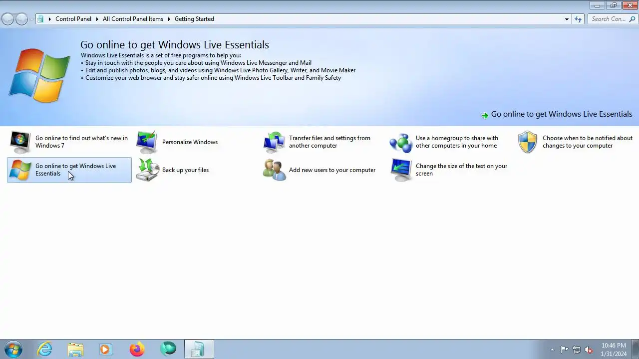Restore down the Control Panel window
639x359 pixels.
tap(614, 5)
